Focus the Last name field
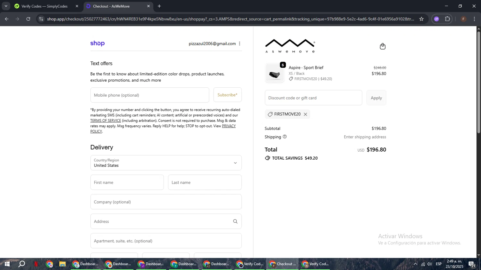The image size is (481, 270). (x=205, y=182)
